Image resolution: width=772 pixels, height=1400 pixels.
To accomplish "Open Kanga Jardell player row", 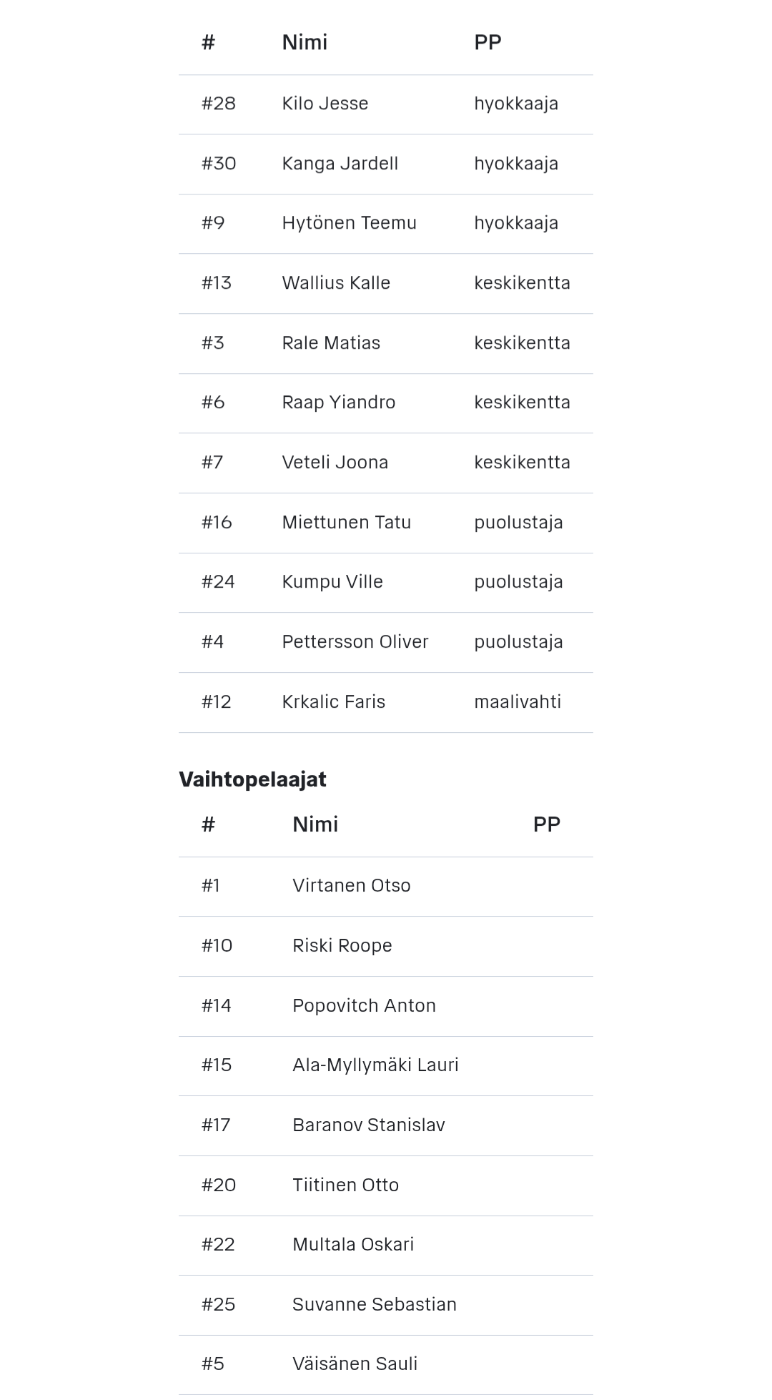I will (x=386, y=164).
